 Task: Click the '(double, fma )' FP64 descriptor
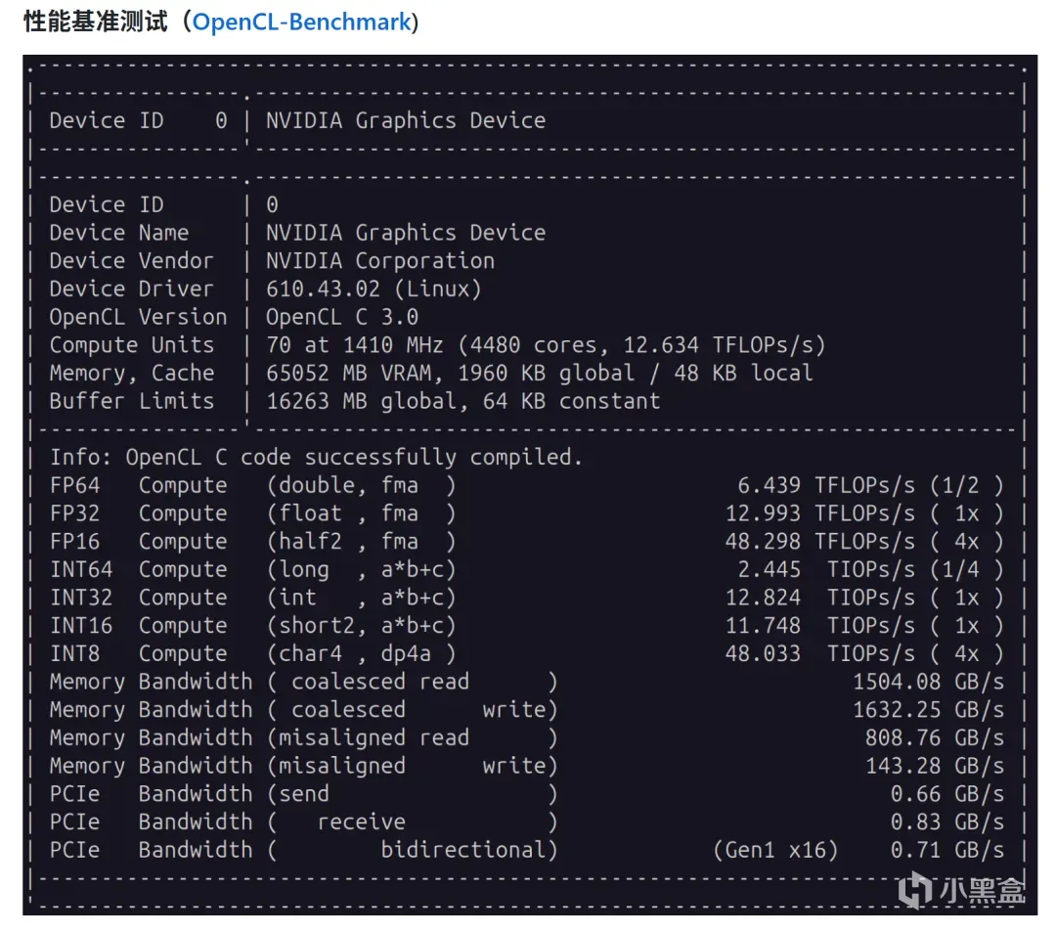click(361, 485)
